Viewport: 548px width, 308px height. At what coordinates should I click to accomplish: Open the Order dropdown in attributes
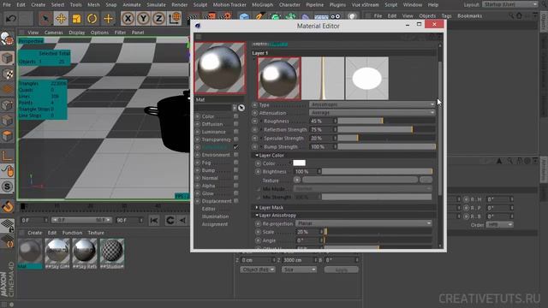pyautogui.click(x=500, y=224)
